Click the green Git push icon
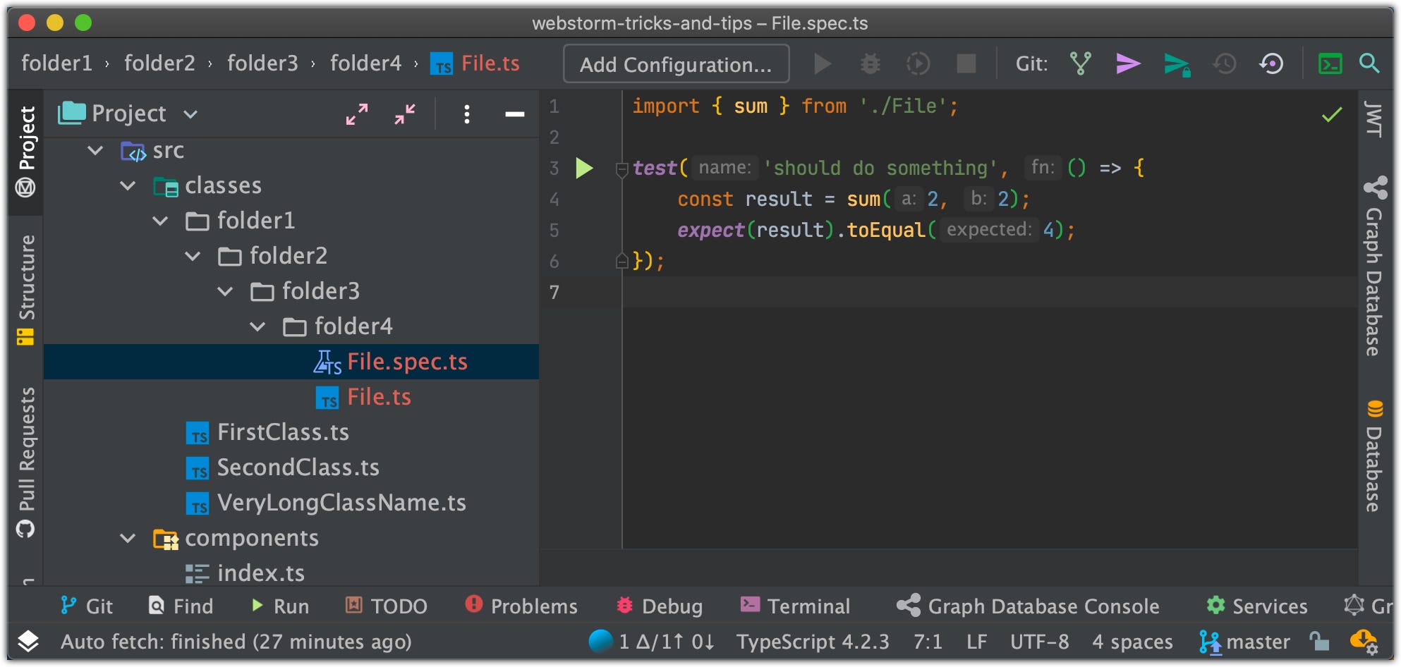The image size is (1401, 667). (1177, 65)
